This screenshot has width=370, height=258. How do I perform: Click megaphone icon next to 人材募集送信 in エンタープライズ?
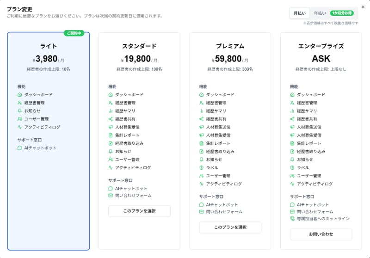[x=292, y=127]
